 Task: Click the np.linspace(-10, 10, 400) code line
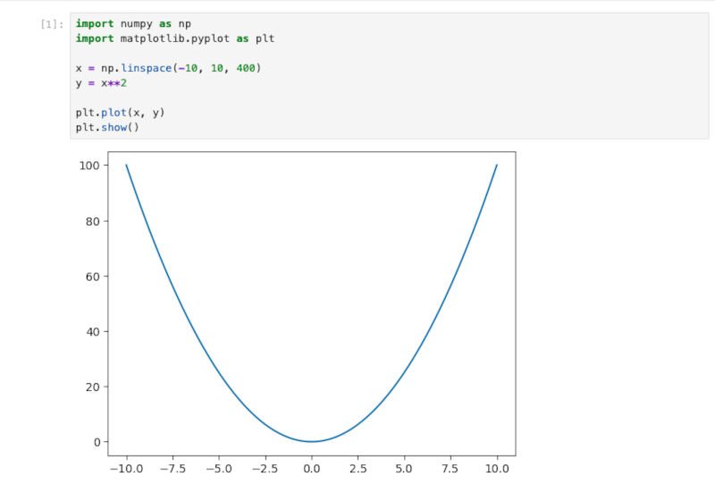pyautogui.click(x=169, y=68)
